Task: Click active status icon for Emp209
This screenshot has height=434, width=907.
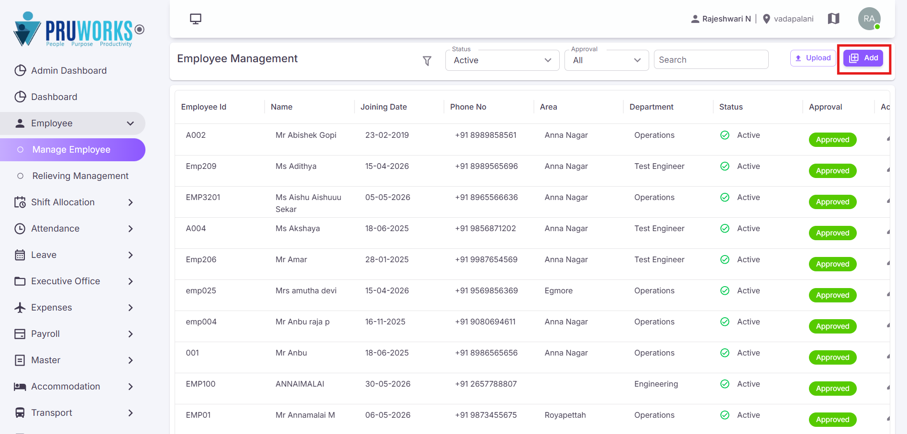Action: [x=725, y=166]
